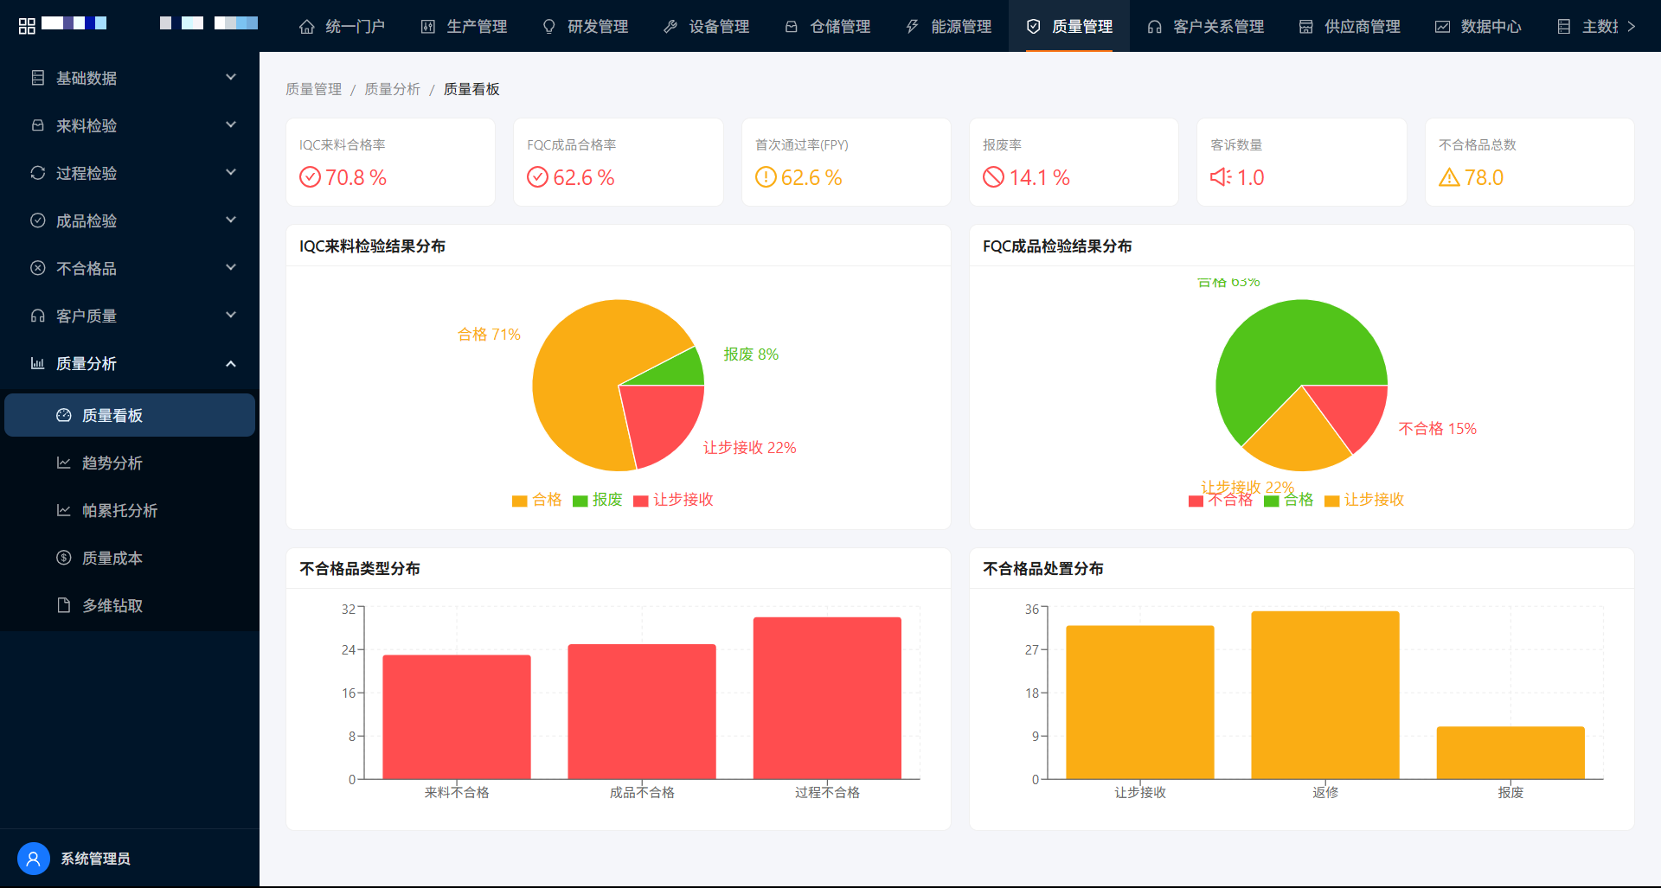Toggle 让步接收 legend in FQC chart

[1364, 500]
